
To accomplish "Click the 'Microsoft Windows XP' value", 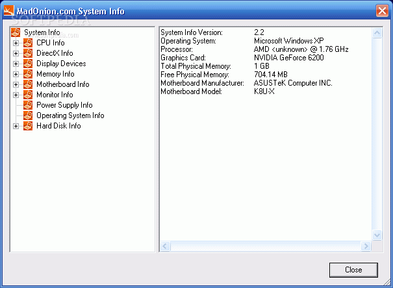I will point(288,40).
